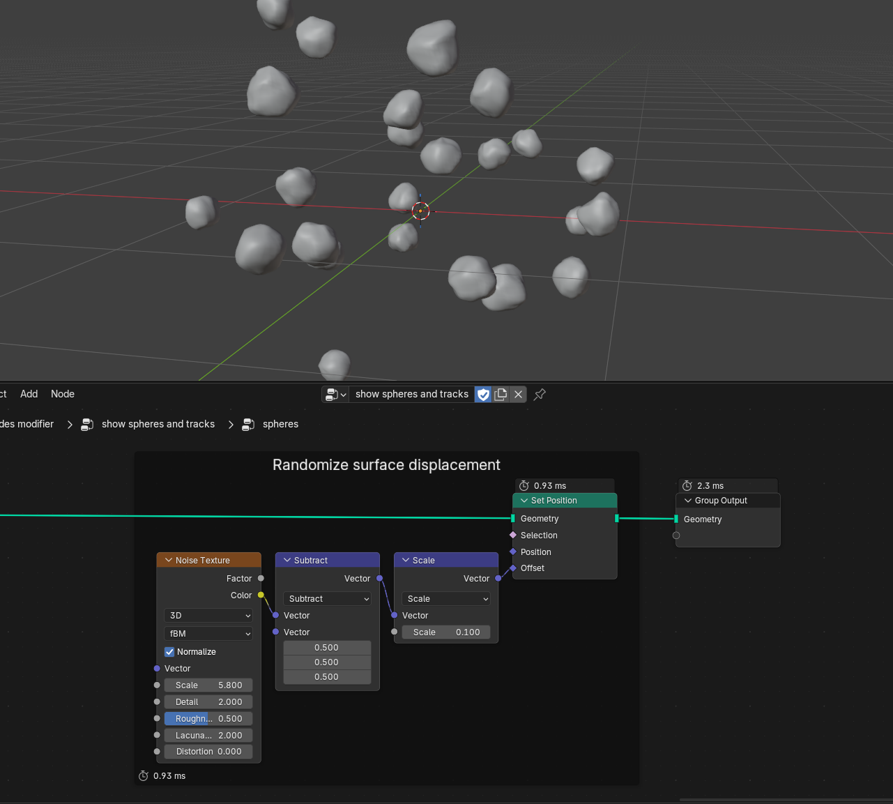Click the Noise Texture Factor output socket
The width and height of the screenshot is (893, 804).
point(261,578)
